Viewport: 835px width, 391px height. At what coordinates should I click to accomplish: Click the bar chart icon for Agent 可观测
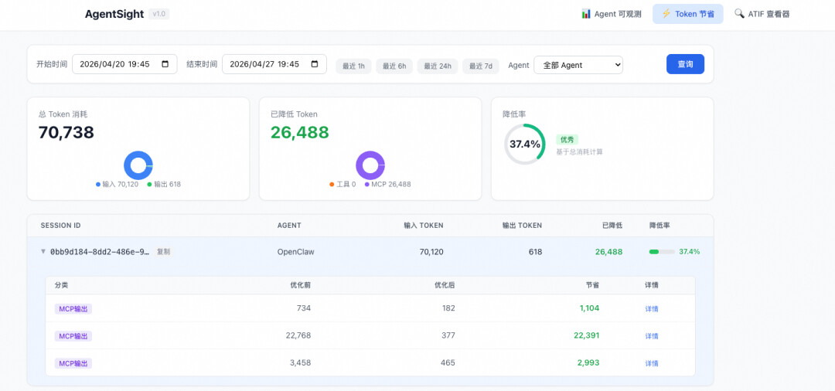[586, 14]
